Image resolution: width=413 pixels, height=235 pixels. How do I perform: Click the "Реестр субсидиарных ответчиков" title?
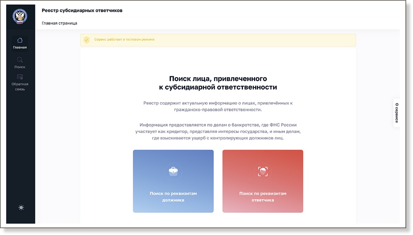click(82, 10)
